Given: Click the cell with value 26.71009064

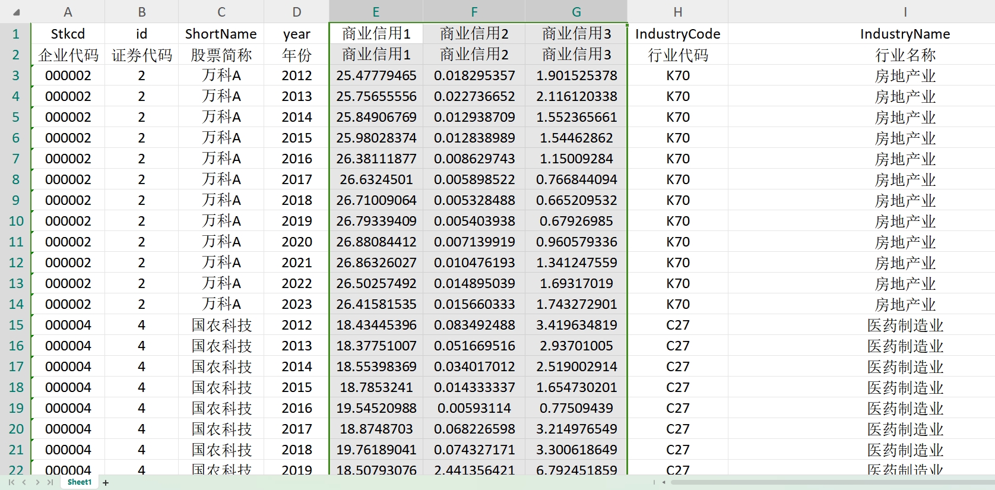Looking at the screenshot, I should [x=376, y=200].
